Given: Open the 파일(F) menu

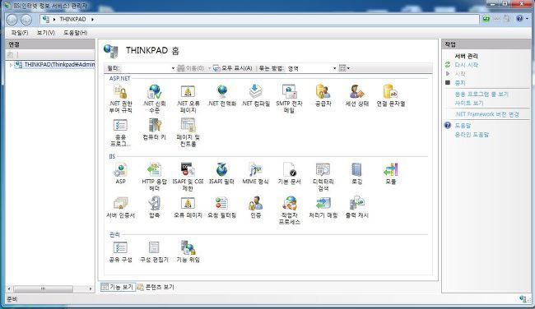Looking at the screenshot, I should click(x=20, y=33).
